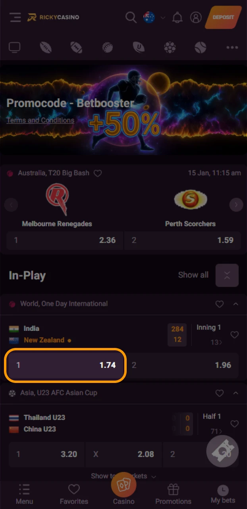Open the live/TV streaming sports section
Viewport: 247px width, 509px height.
[15, 47]
